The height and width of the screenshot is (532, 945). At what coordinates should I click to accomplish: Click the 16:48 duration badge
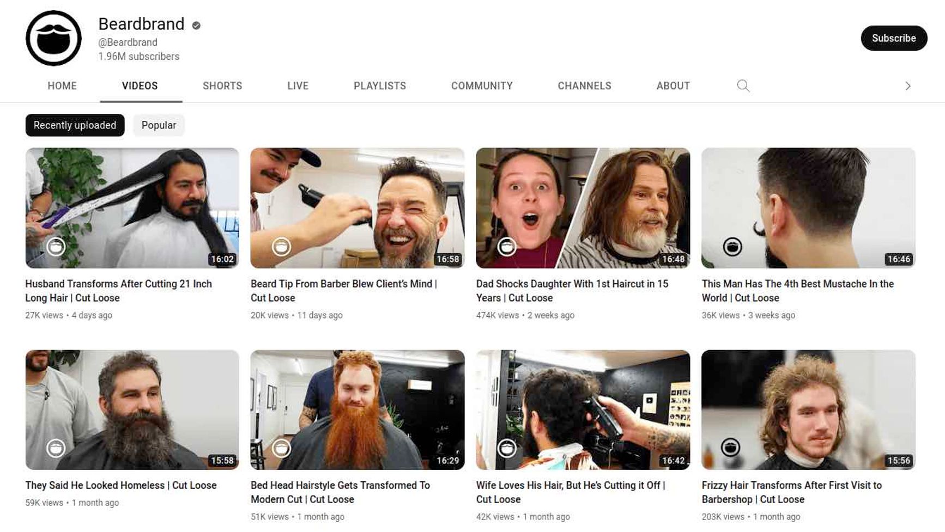[673, 259]
